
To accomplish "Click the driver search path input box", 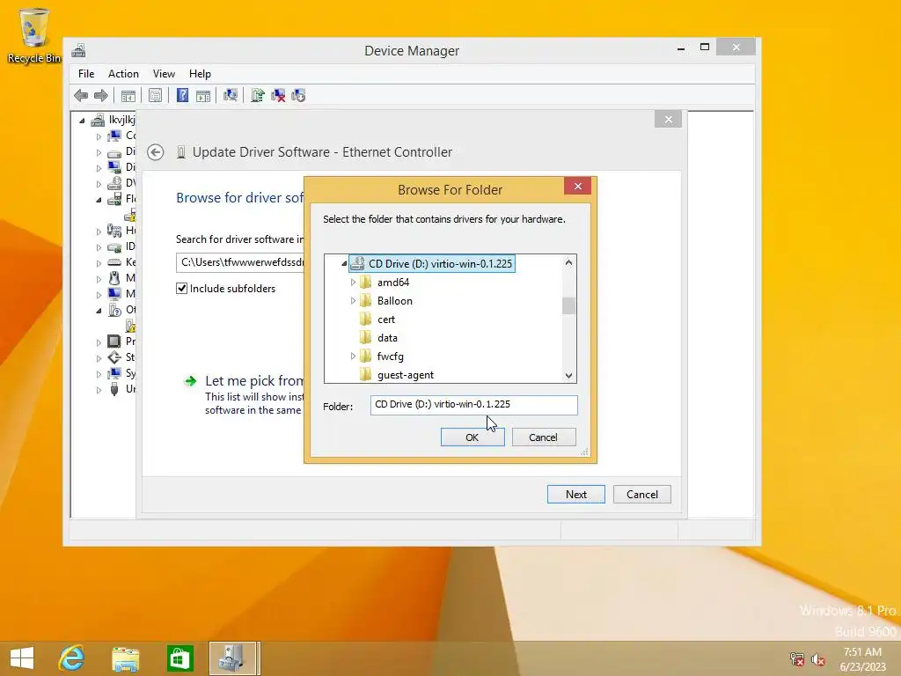I will click(240, 262).
